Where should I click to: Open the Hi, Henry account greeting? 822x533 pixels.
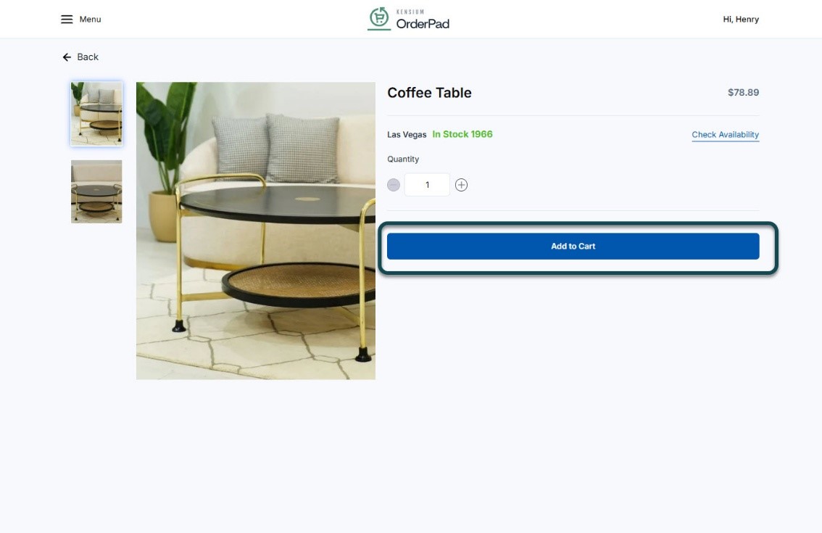[x=741, y=20]
